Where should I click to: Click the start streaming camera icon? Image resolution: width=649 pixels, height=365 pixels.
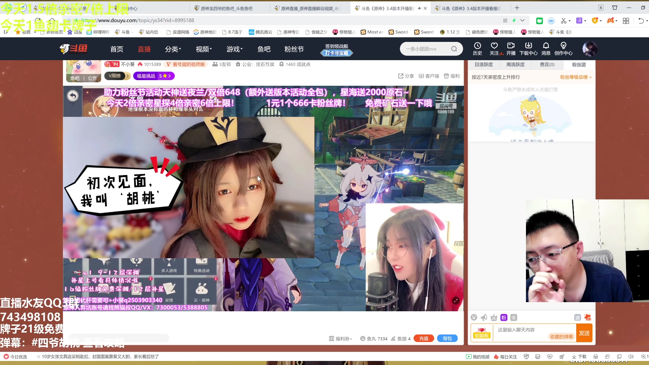click(x=511, y=46)
